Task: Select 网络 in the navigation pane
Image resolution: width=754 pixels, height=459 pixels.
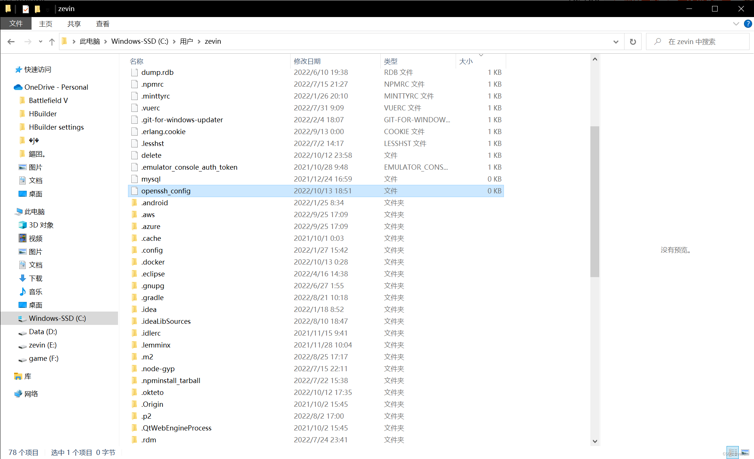Action: 31,393
